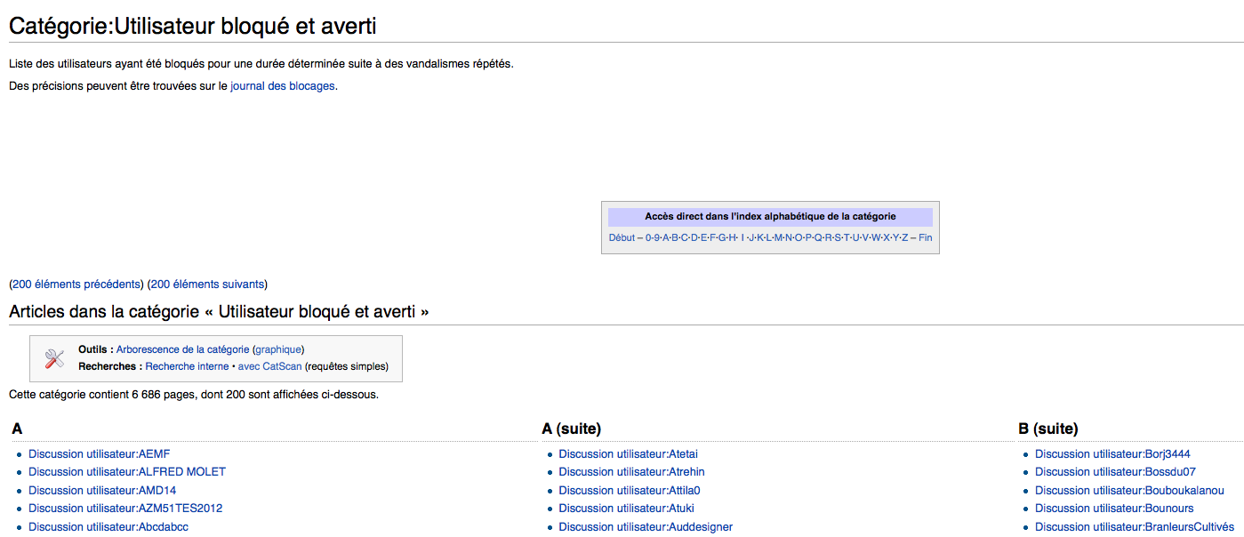1244x537 pixels.
Task: Jump to Fin in the alphabetical index
Action: [926, 237]
